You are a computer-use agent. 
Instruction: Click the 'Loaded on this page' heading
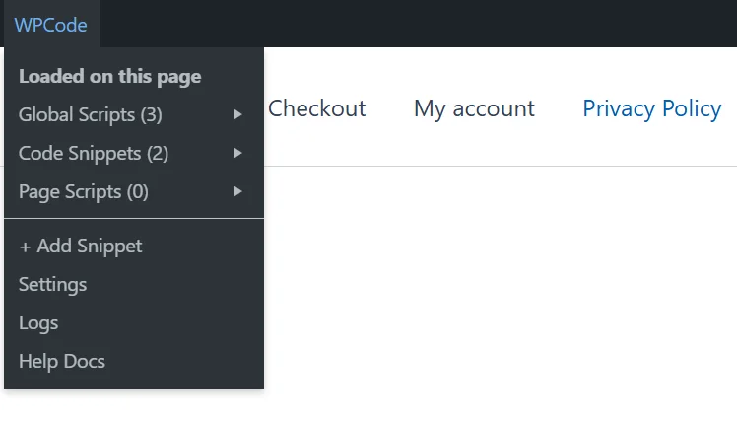110,77
